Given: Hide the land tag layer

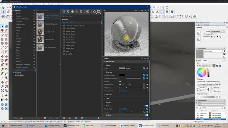Looking at the screenshot, I should (198, 117).
